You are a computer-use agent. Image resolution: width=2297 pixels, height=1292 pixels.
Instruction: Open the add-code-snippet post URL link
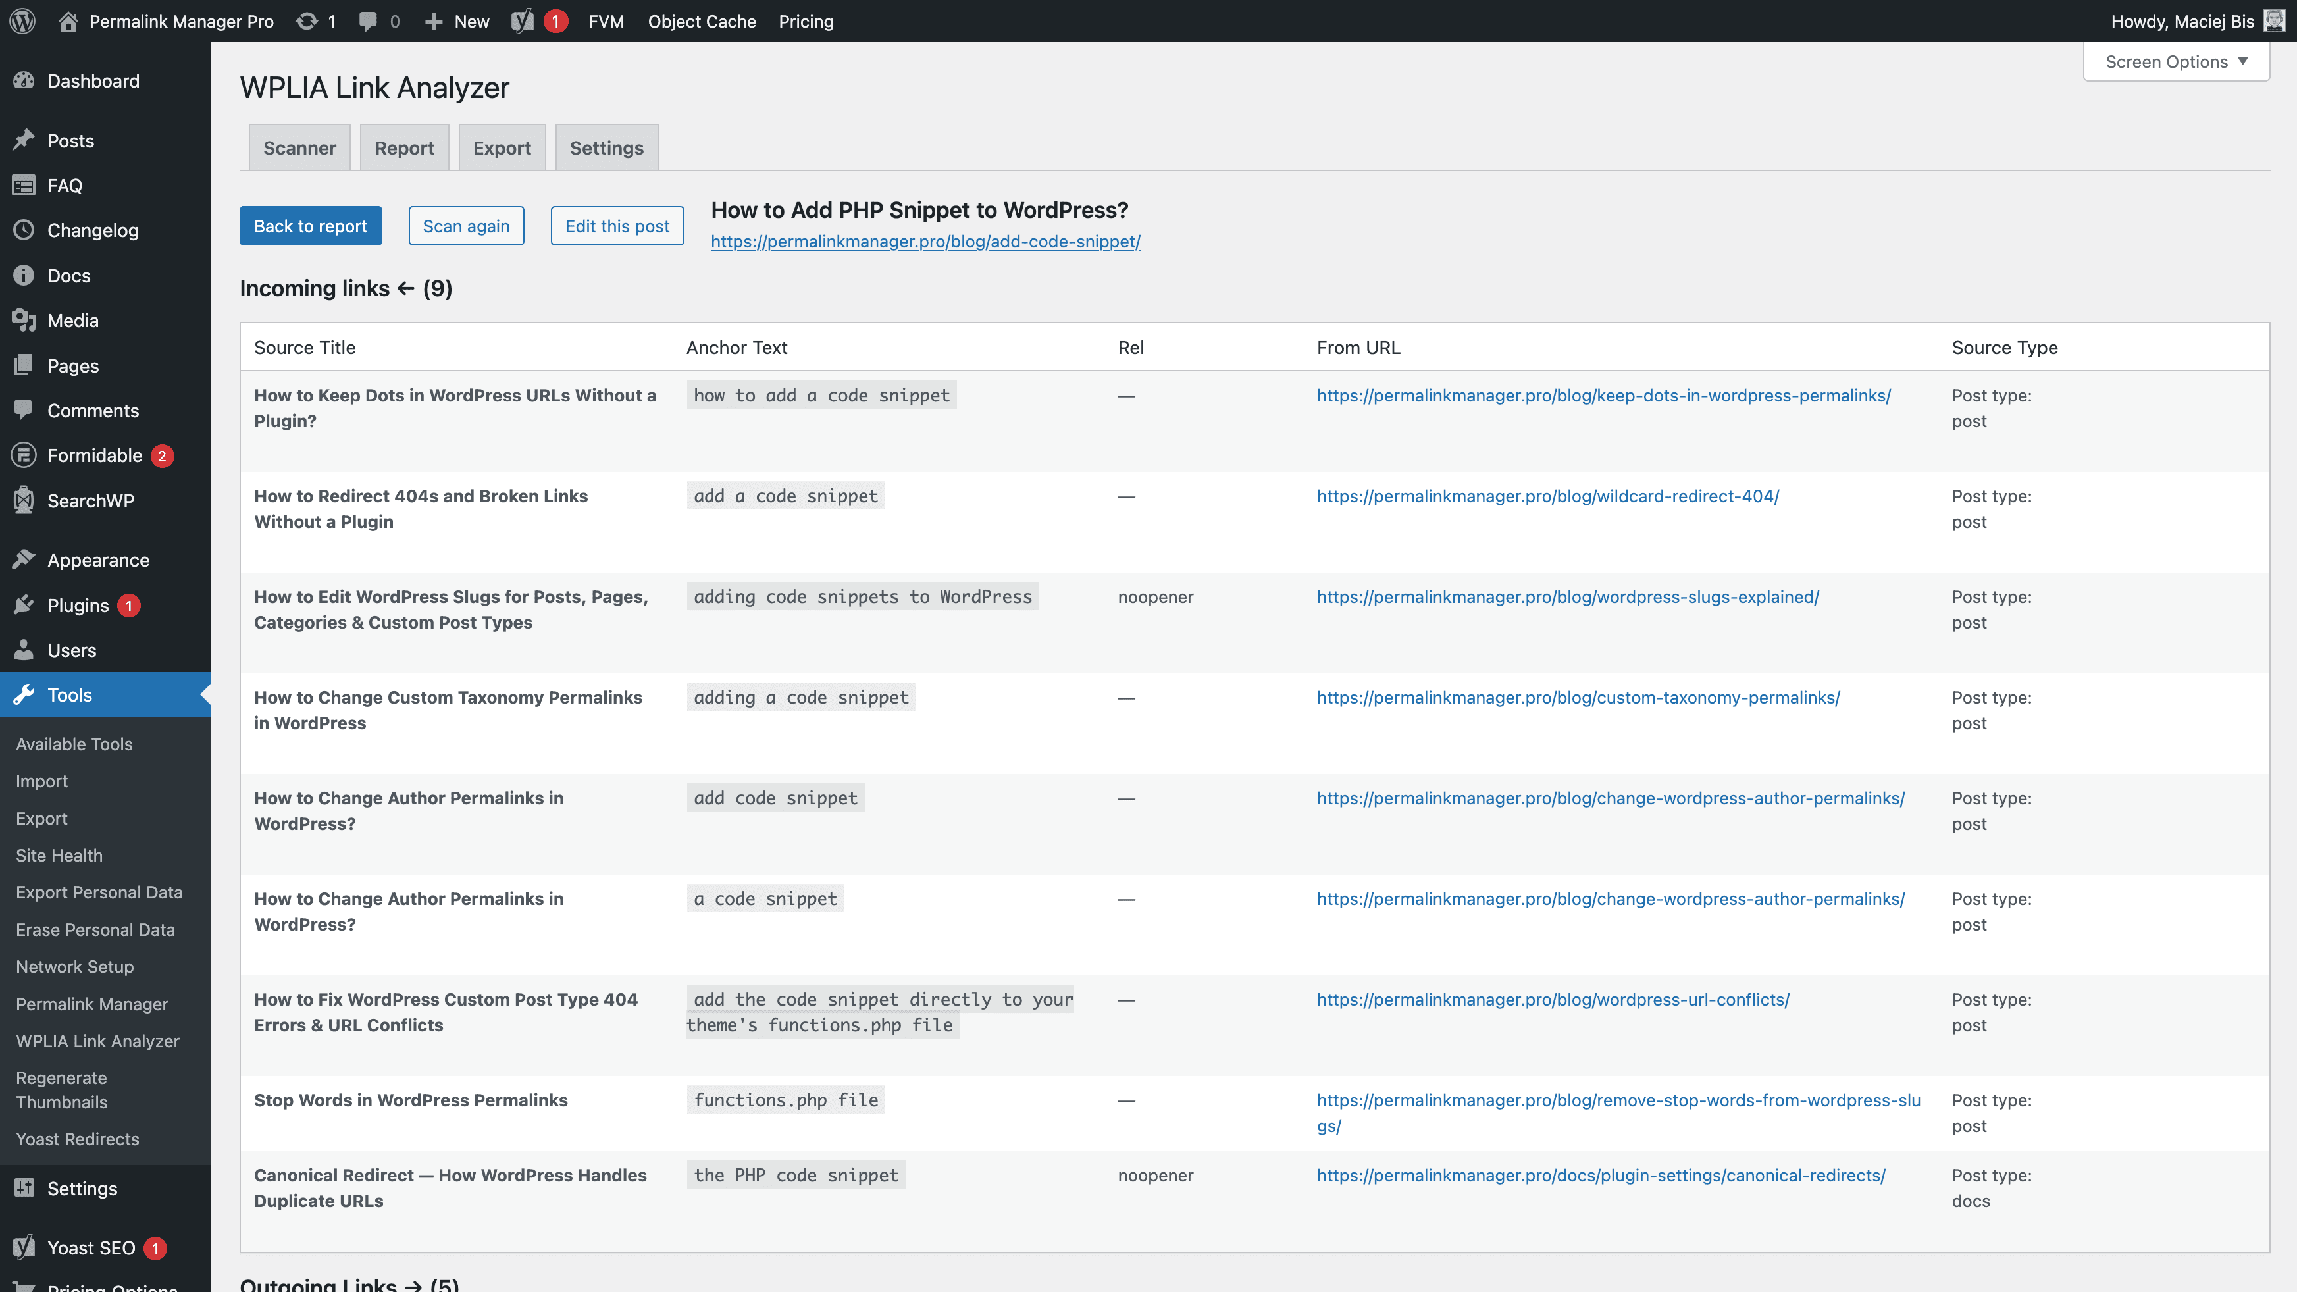click(x=925, y=242)
